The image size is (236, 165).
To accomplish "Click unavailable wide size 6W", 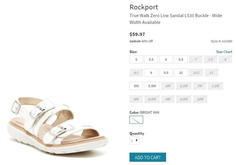I will tap(168, 86).
